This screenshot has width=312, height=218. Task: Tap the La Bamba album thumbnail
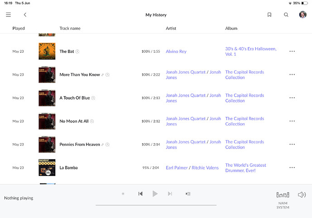[x=47, y=168]
